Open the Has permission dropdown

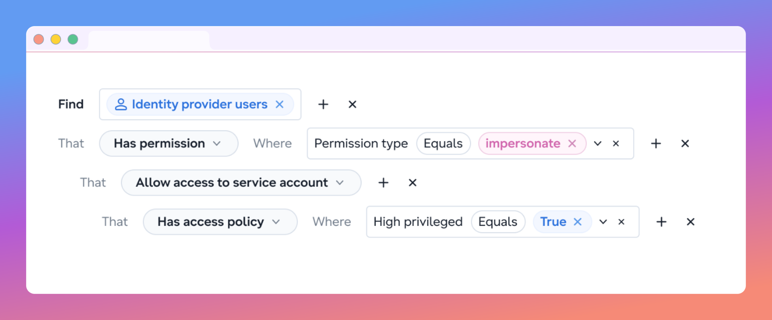pos(169,143)
